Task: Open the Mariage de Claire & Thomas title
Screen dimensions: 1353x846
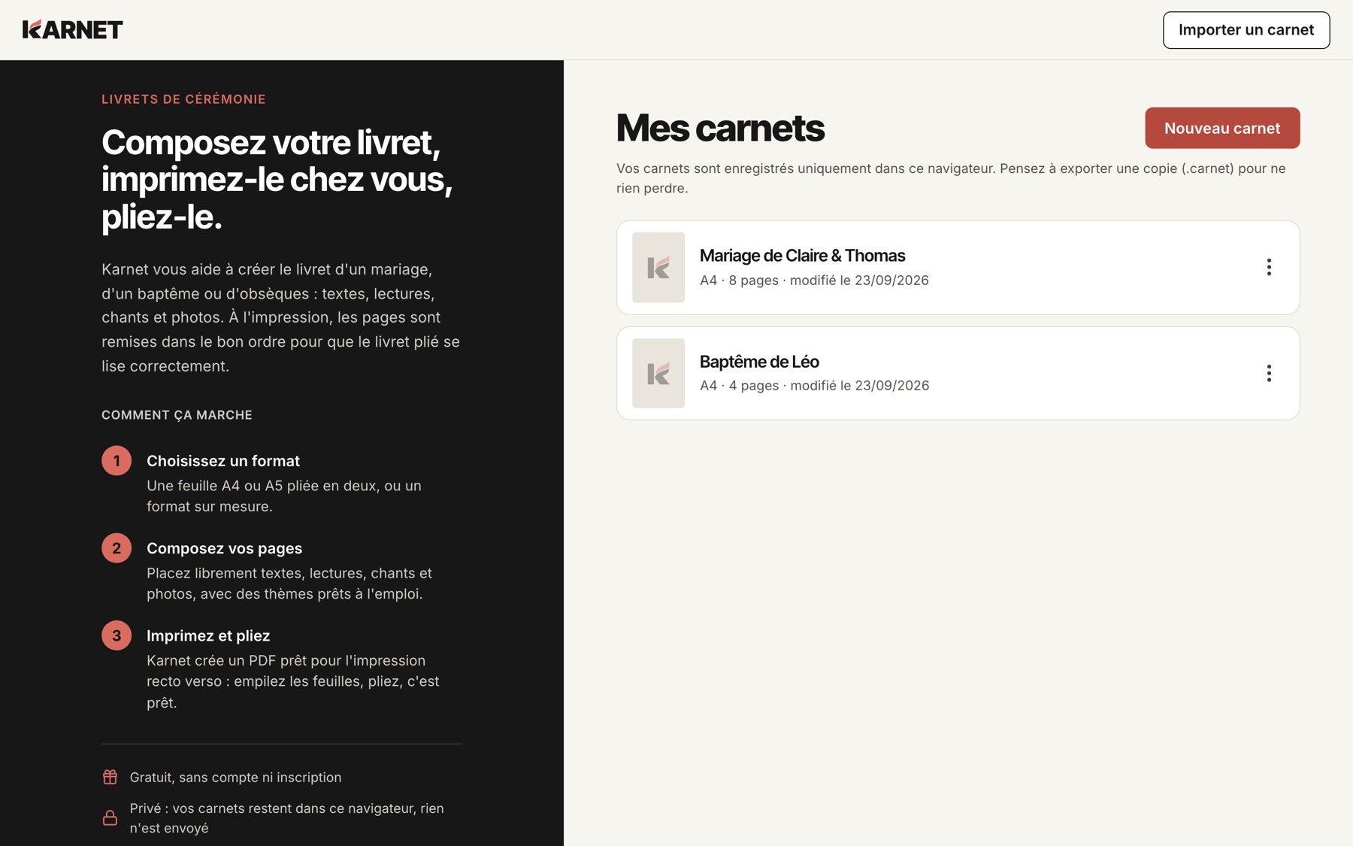Action: tap(802, 256)
